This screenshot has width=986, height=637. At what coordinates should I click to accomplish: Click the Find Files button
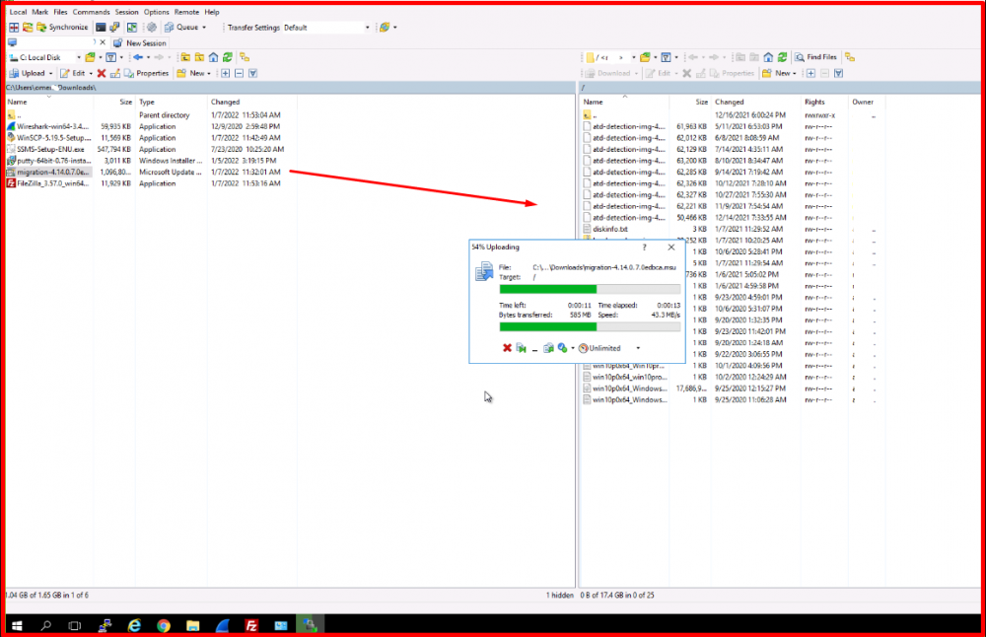[x=815, y=57]
